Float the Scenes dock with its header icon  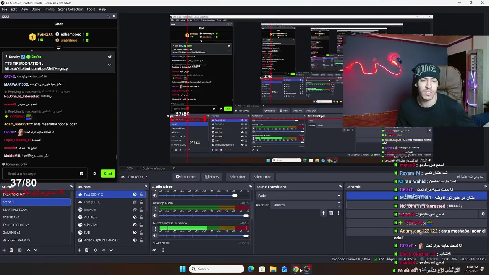tap(71, 187)
